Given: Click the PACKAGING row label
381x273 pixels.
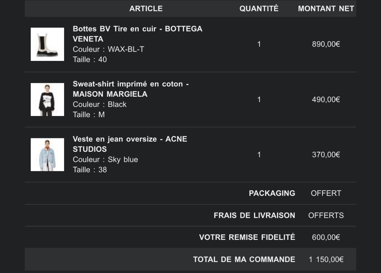Looking at the screenshot, I should point(272,193).
